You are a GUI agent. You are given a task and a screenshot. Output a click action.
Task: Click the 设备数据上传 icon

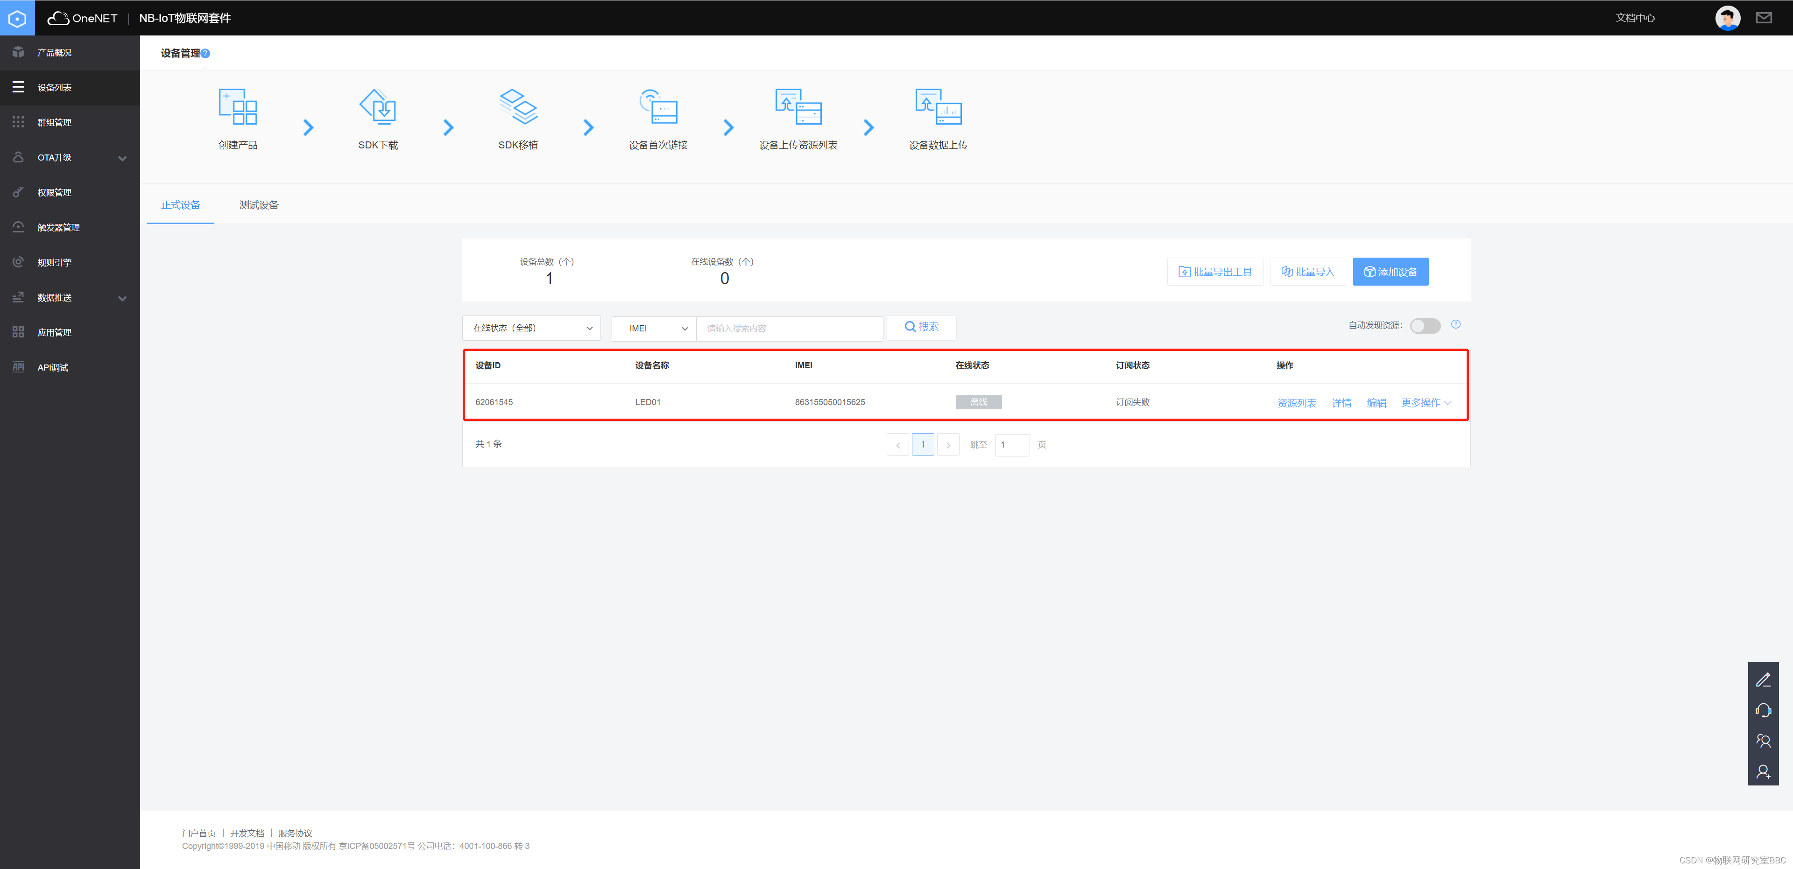[938, 106]
